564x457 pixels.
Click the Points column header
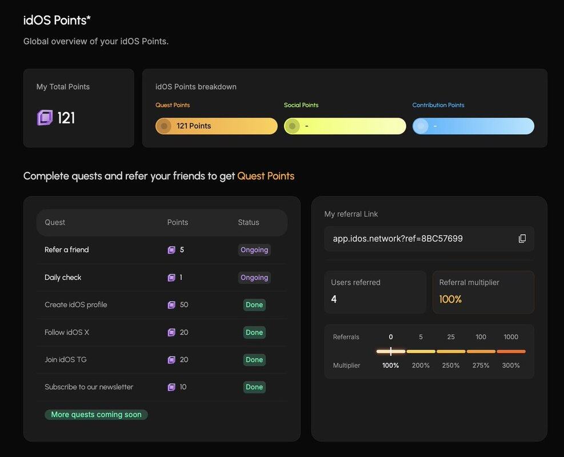pos(178,222)
